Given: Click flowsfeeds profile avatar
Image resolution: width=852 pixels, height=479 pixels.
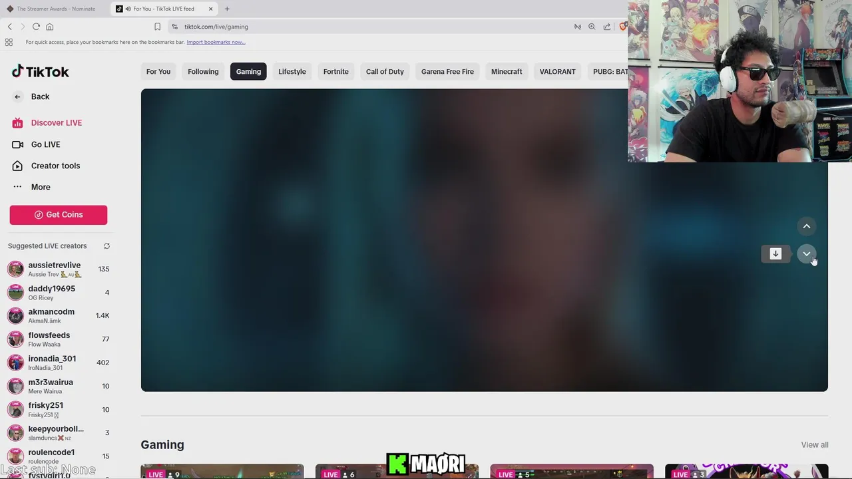Looking at the screenshot, I should click(15, 339).
